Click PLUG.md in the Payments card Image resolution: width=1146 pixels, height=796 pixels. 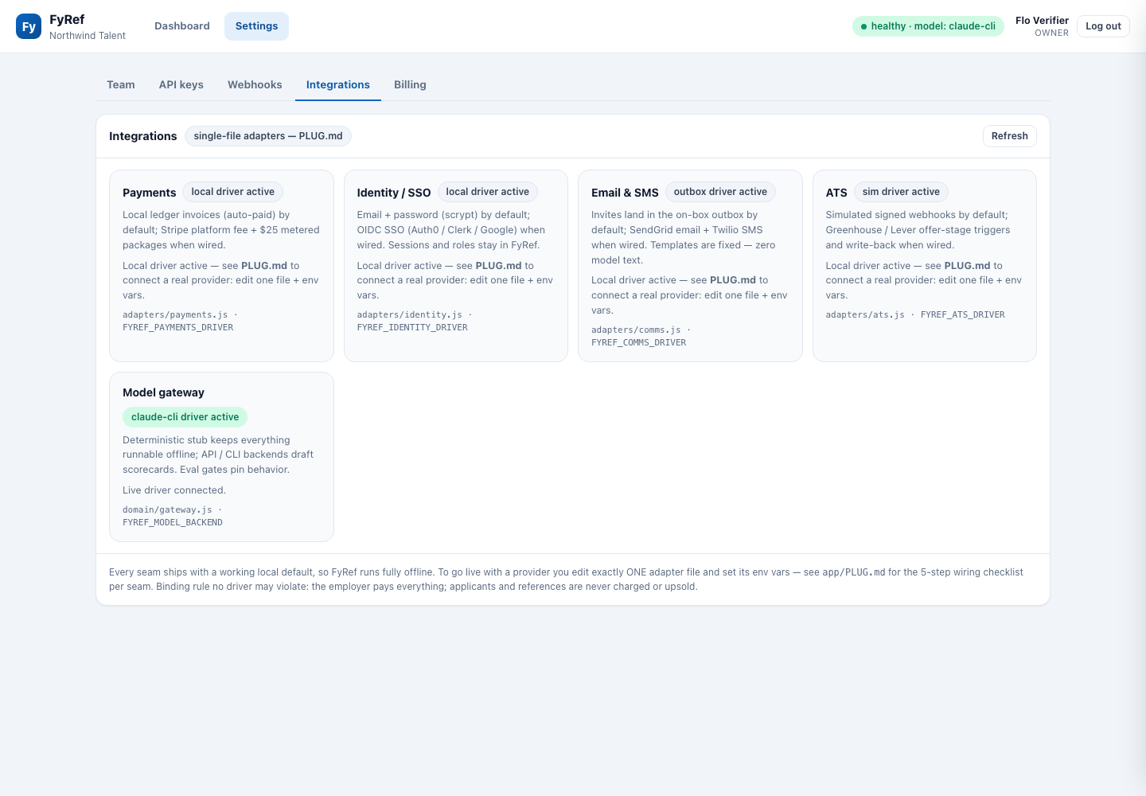[264, 266]
